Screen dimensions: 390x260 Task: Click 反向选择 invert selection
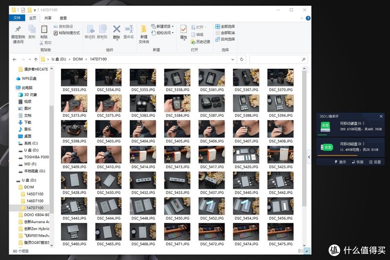pos(225,39)
